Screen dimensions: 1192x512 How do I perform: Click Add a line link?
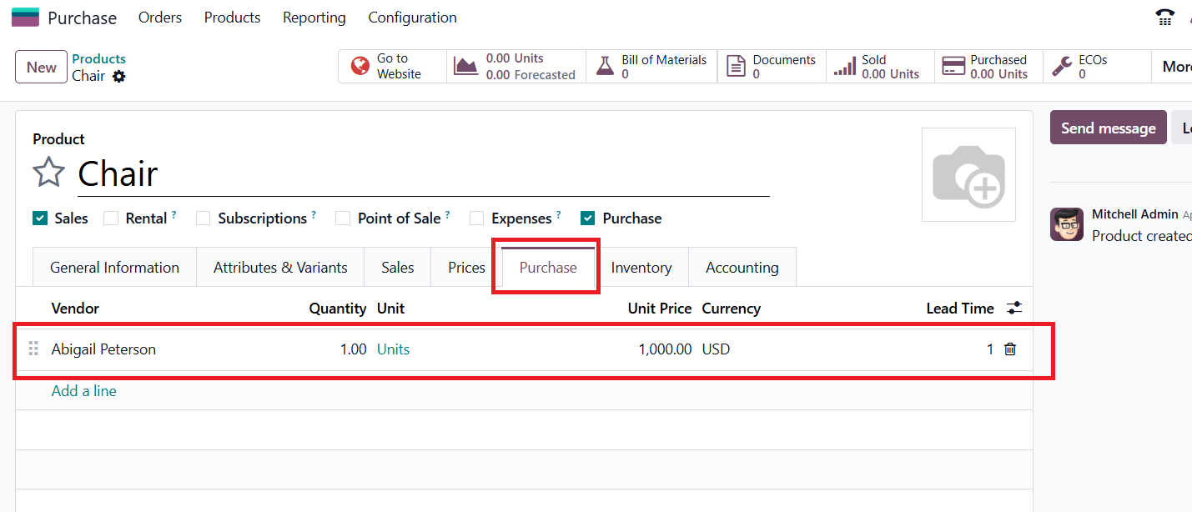84,391
